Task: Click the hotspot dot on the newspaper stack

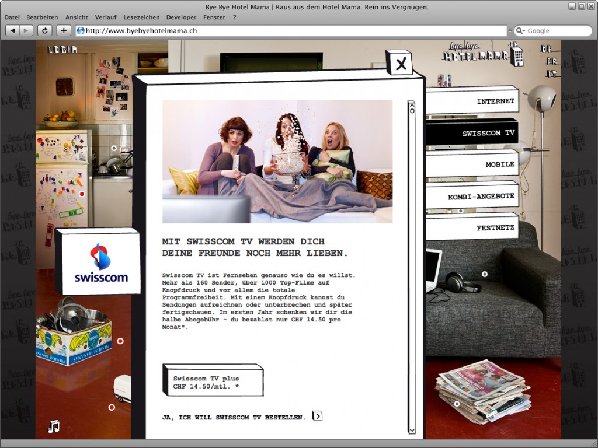Action: (x=457, y=404)
